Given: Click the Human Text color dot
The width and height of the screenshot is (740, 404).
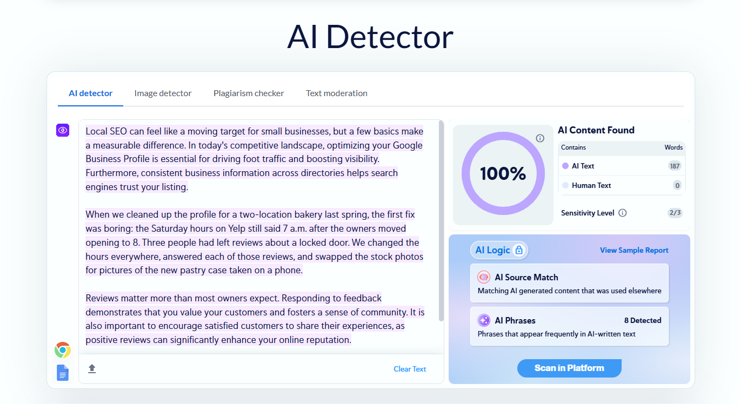Looking at the screenshot, I should (x=565, y=185).
